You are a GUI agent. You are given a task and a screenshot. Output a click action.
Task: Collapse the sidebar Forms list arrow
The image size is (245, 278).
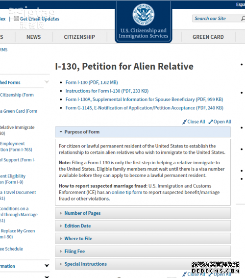click(47, 82)
